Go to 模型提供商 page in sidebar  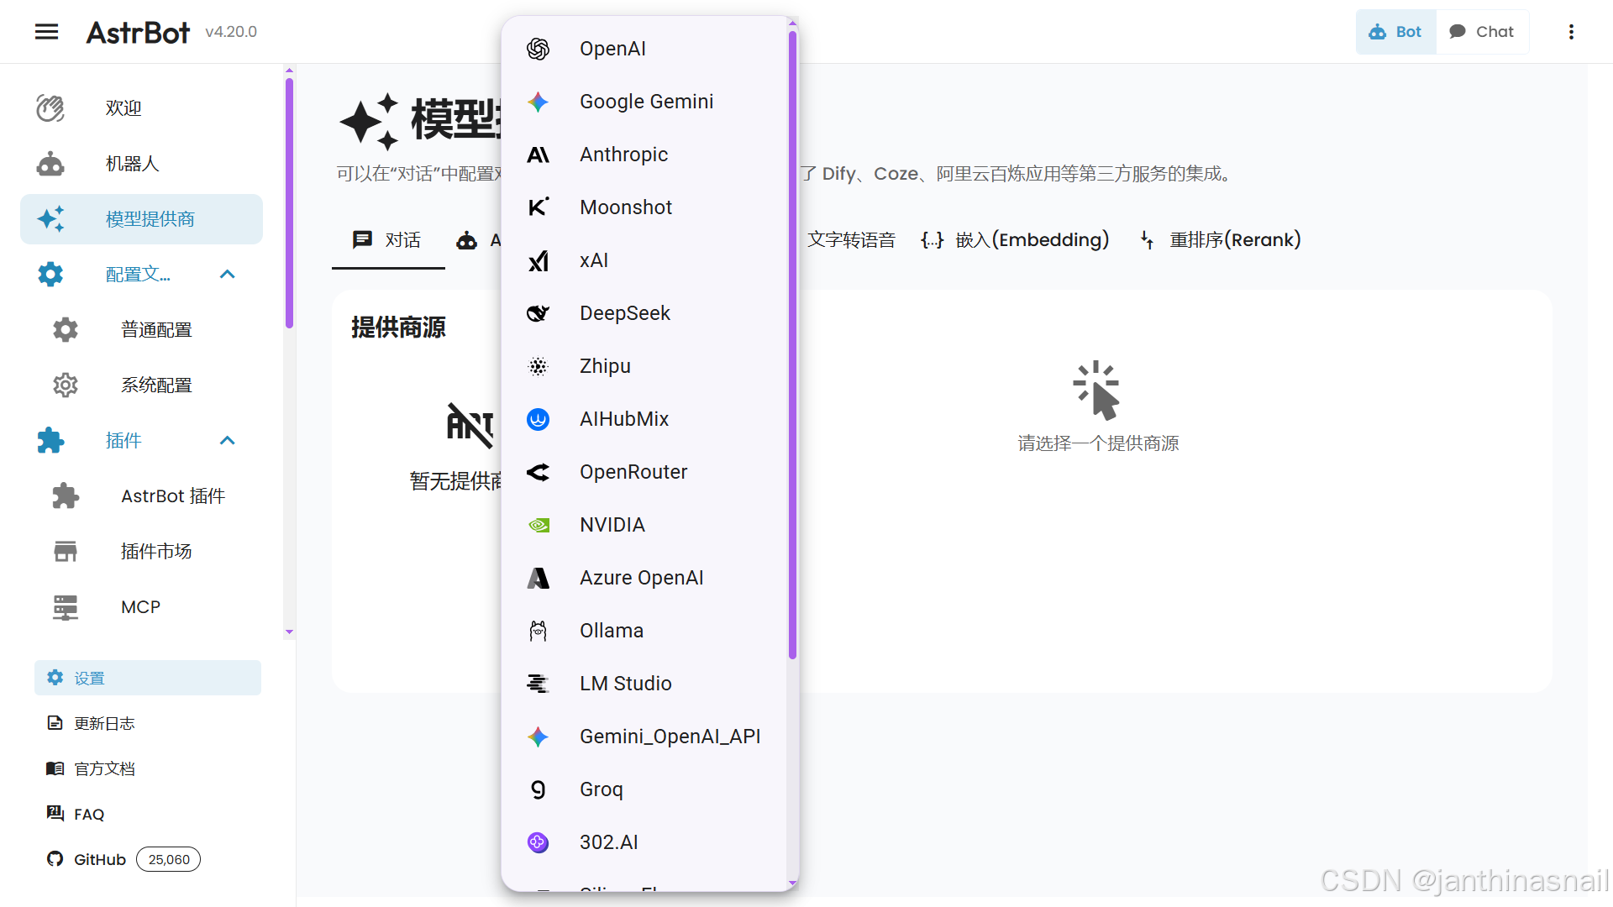click(x=141, y=219)
